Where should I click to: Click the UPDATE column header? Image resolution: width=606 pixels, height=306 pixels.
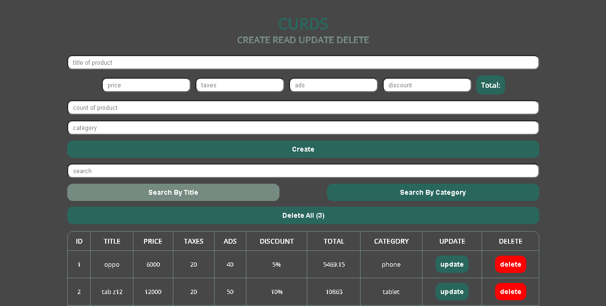(x=452, y=241)
